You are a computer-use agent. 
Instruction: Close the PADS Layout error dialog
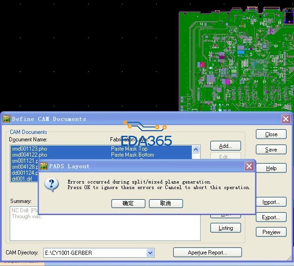pyautogui.click(x=249, y=166)
